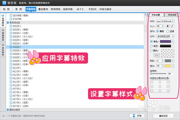Click the black 渐变 color swatch
The height and width of the screenshot is (120, 180).
(165, 46)
